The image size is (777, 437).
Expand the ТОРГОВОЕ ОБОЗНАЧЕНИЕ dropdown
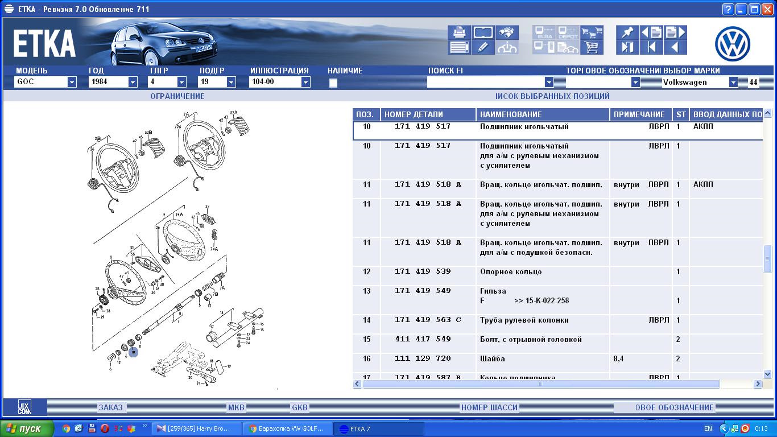pyautogui.click(x=635, y=82)
